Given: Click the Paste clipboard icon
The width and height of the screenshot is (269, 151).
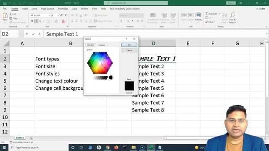Looking at the screenshot, I should coord(5,16).
